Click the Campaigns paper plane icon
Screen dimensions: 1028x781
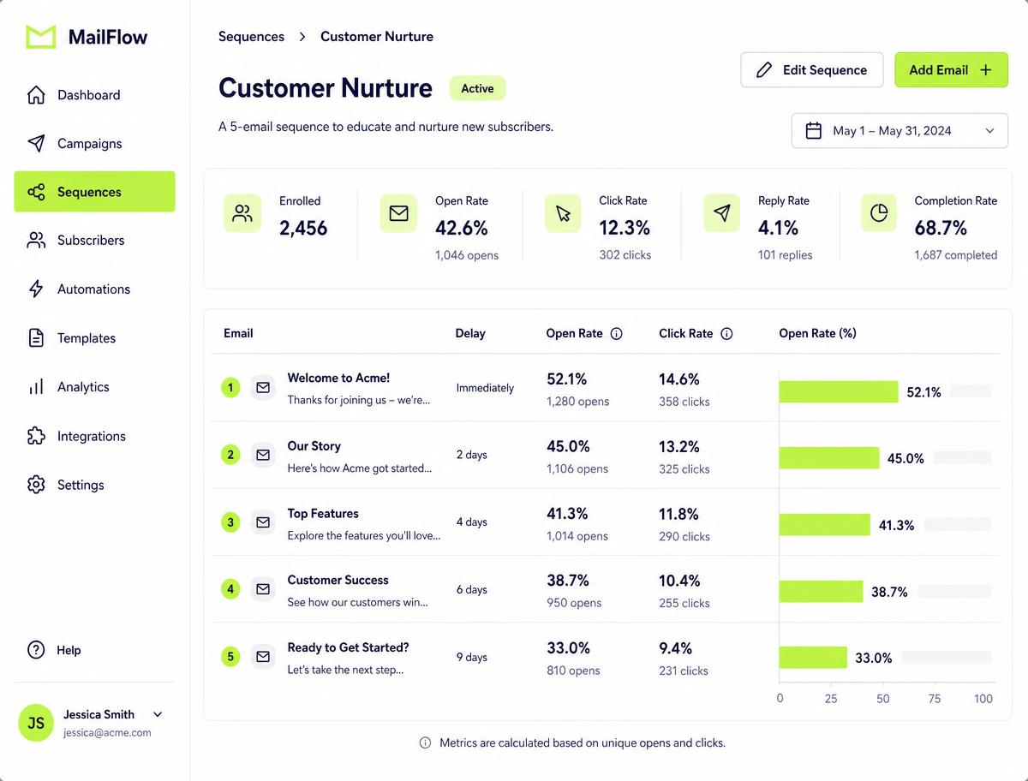coord(36,143)
